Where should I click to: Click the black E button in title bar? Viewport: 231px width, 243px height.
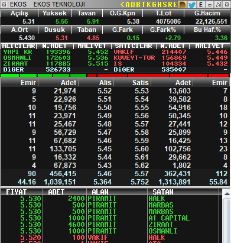201,5
